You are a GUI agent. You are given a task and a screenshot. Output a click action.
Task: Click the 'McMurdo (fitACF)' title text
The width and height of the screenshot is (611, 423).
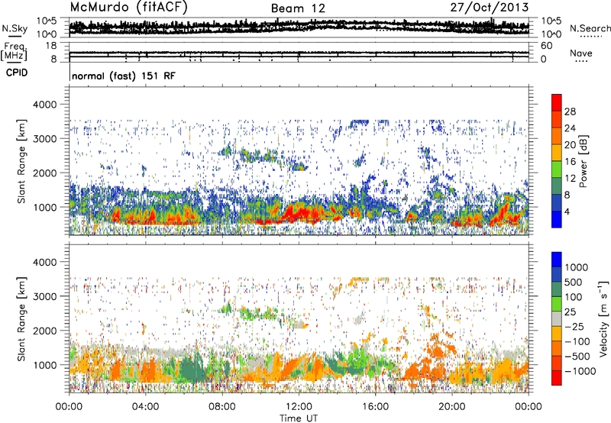(128, 8)
